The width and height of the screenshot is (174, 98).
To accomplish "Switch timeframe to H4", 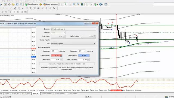I will [14, 12].
